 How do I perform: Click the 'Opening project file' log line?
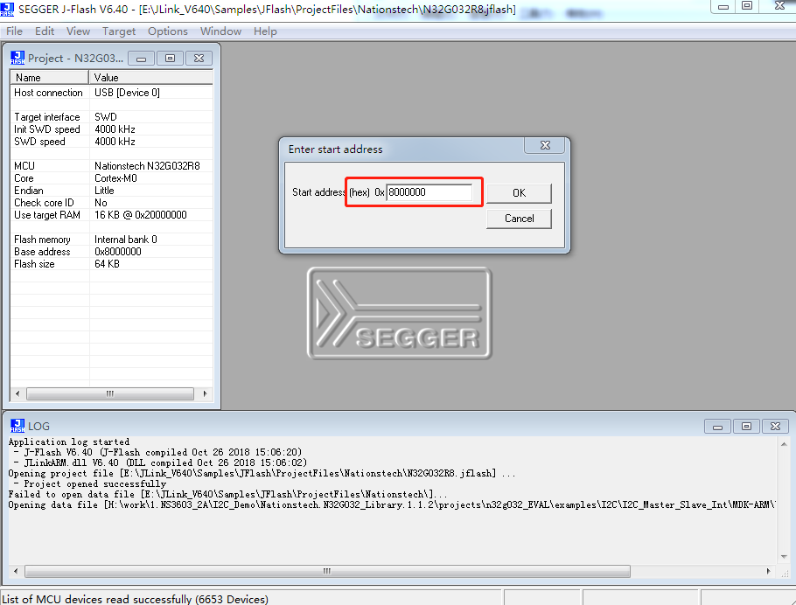point(262,473)
